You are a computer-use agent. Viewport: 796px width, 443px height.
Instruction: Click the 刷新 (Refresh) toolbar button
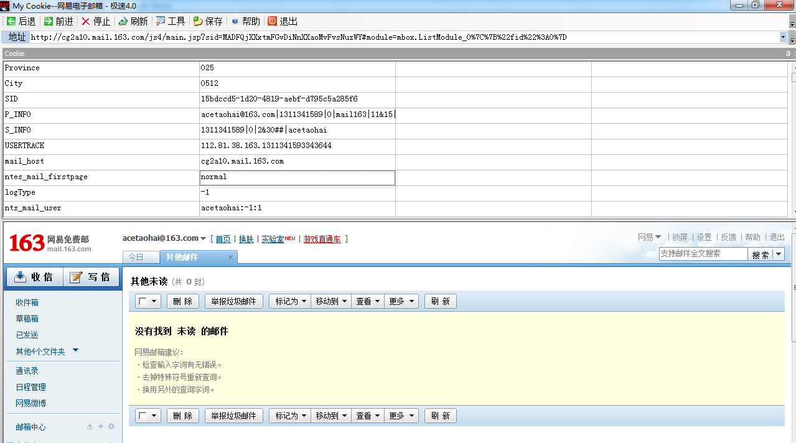(x=133, y=21)
